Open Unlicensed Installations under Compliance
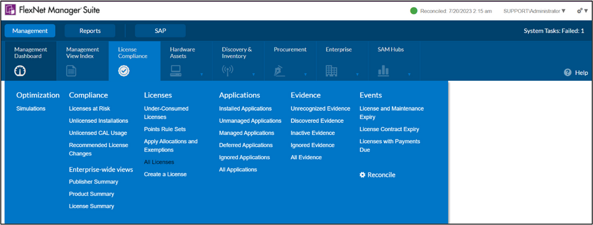 99,121
